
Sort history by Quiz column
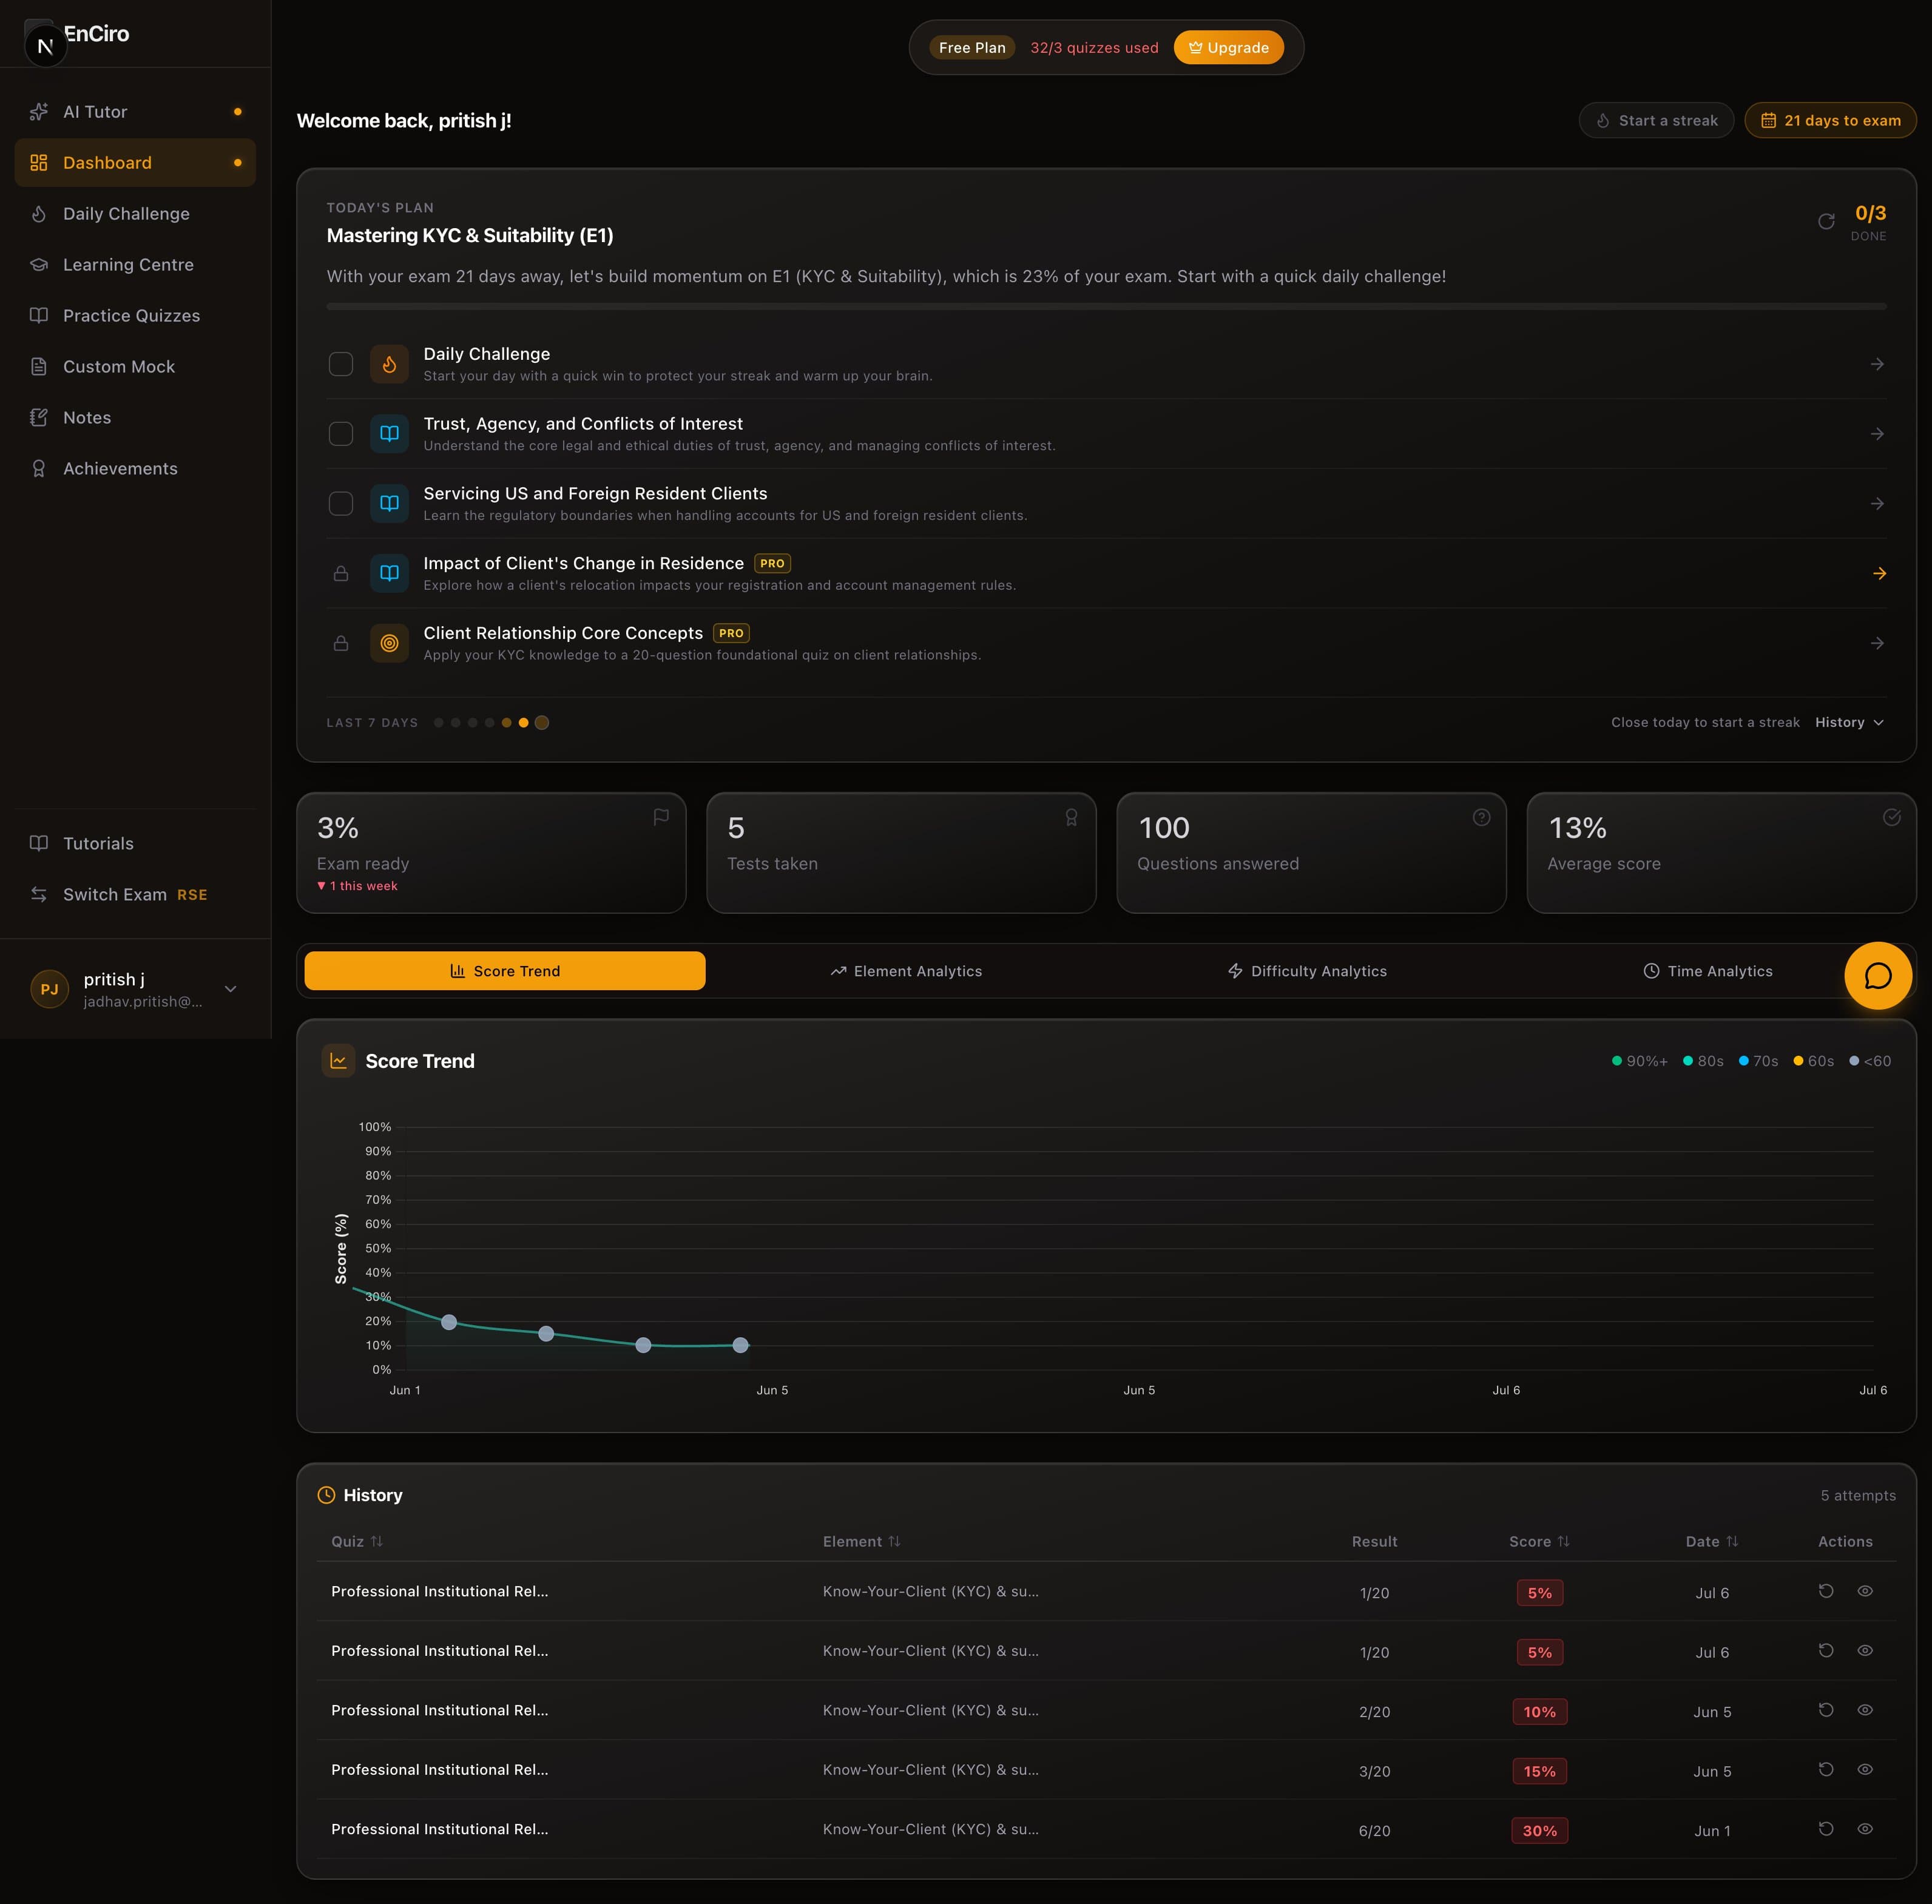click(x=357, y=1541)
